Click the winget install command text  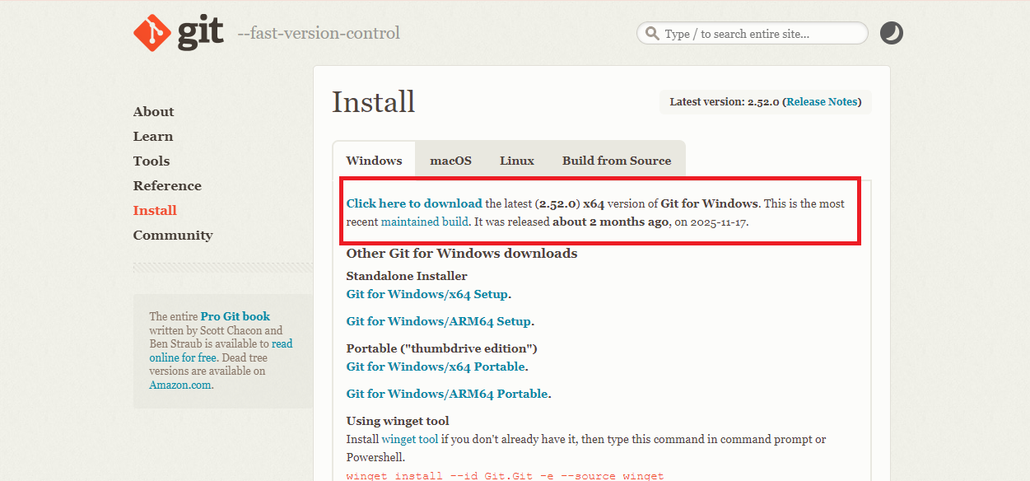[506, 475]
